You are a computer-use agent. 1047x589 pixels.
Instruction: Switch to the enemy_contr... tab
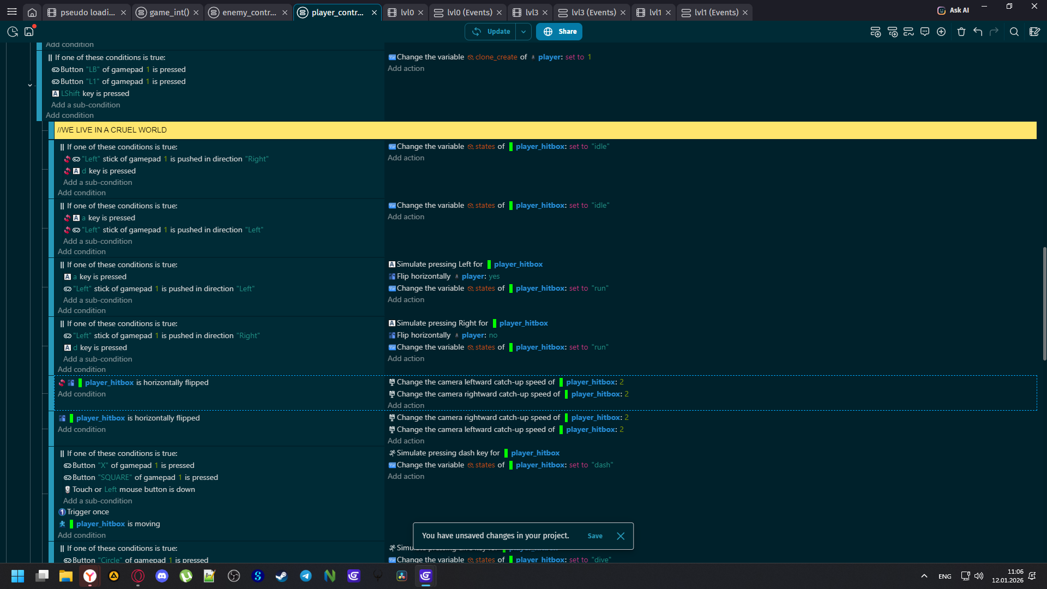pyautogui.click(x=249, y=12)
